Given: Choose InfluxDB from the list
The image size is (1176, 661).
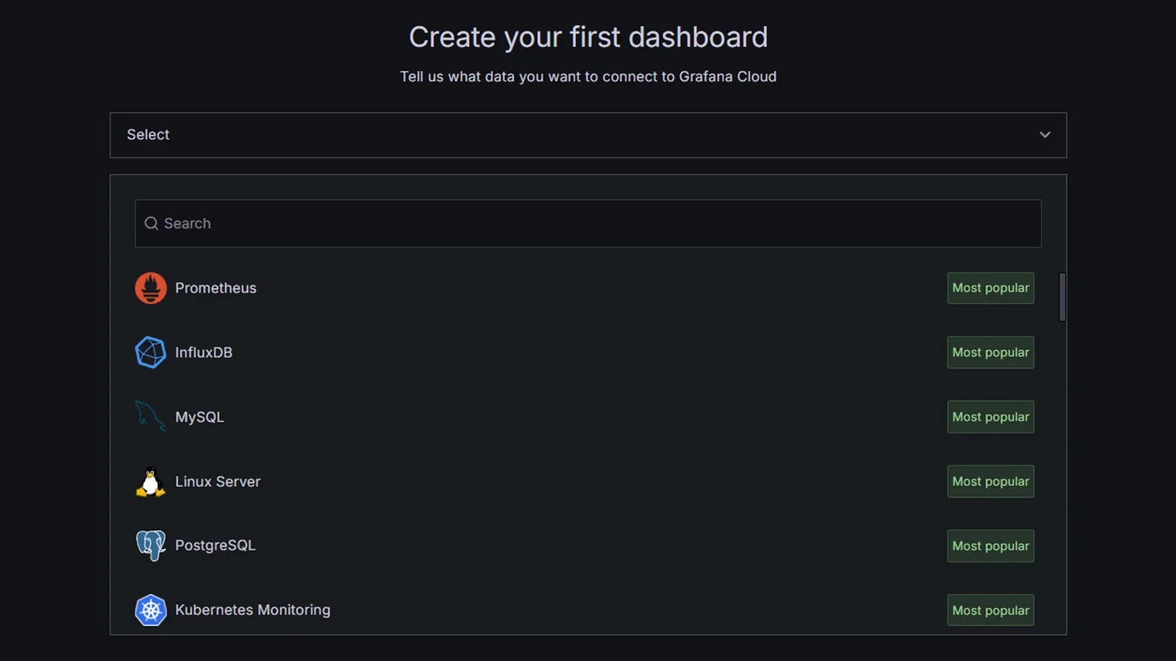Looking at the screenshot, I should click(585, 353).
